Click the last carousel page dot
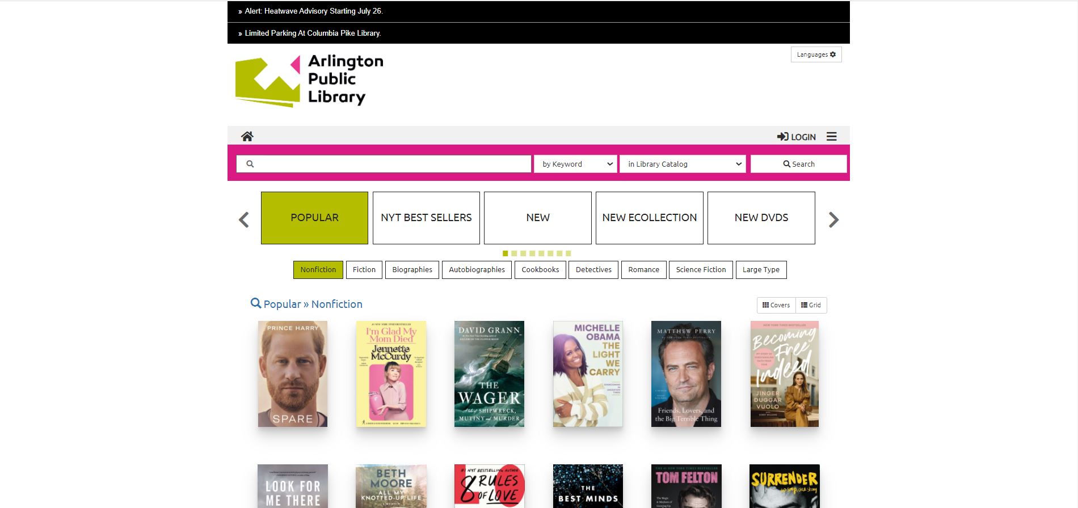The image size is (1078, 508). click(569, 253)
